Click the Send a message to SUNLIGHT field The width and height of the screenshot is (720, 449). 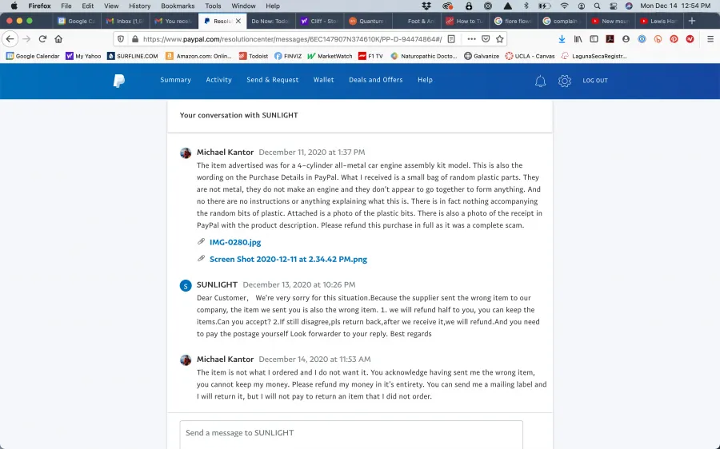click(351, 435)
